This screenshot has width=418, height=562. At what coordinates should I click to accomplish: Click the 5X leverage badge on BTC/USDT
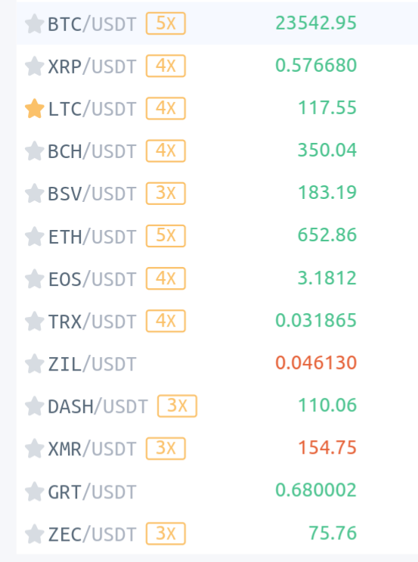[x=166, y=23]
